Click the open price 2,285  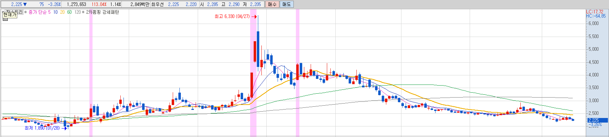212,4
